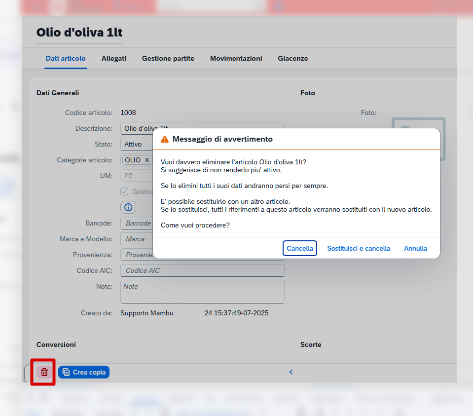Screen dimensions: 473x416
Task: Switch to the Allegati tab
Action: pyautogui.click(x=114, y=59)
